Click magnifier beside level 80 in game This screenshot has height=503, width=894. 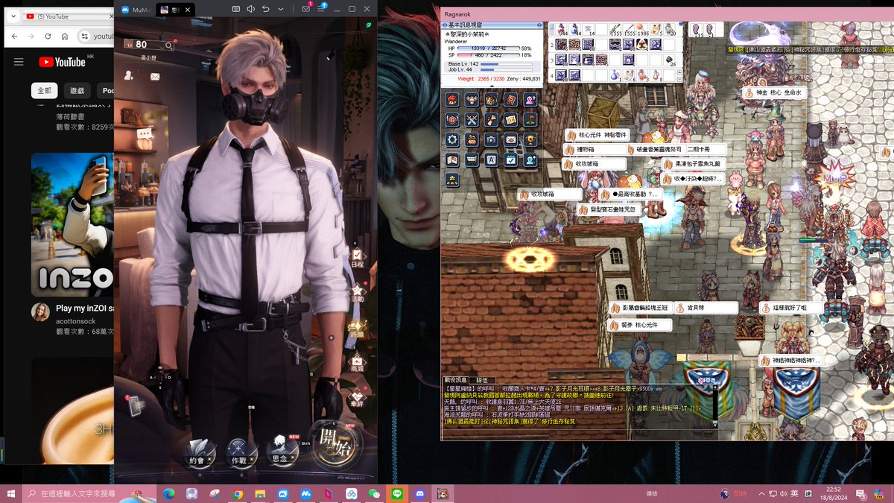pyautogui.click(x=170, y=45)
